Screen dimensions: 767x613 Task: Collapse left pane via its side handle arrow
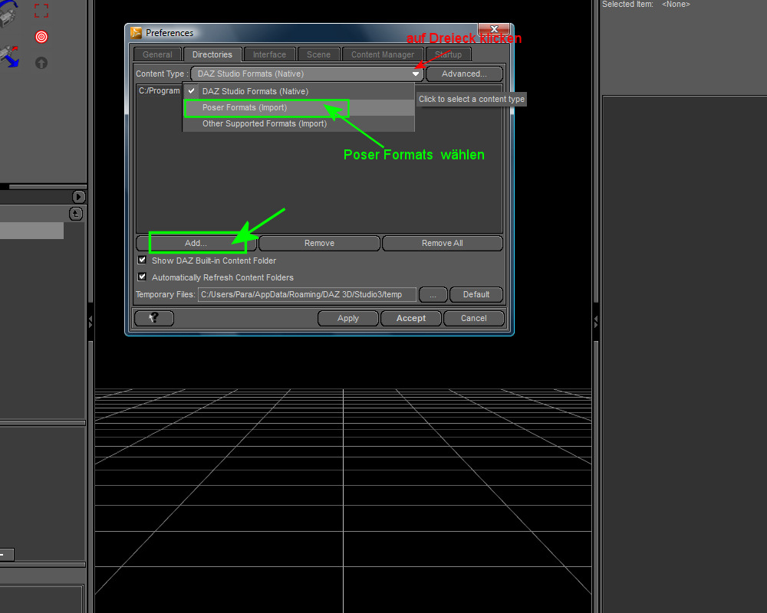91,322
